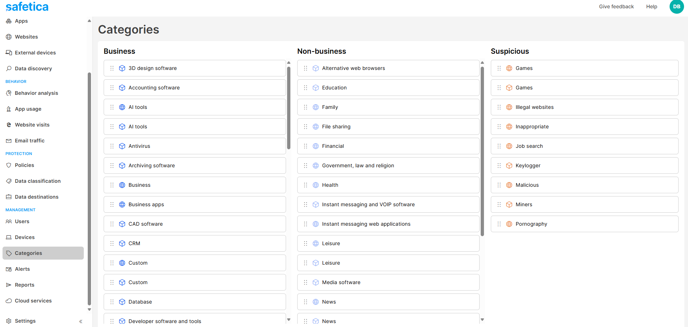Click the tag icon beside Categories

click(x=9, y=253)
